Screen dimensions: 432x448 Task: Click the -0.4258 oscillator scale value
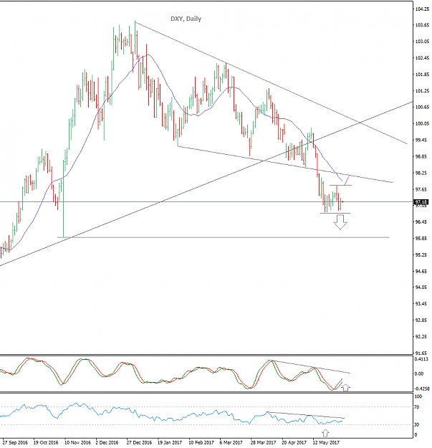coord(421,389)
